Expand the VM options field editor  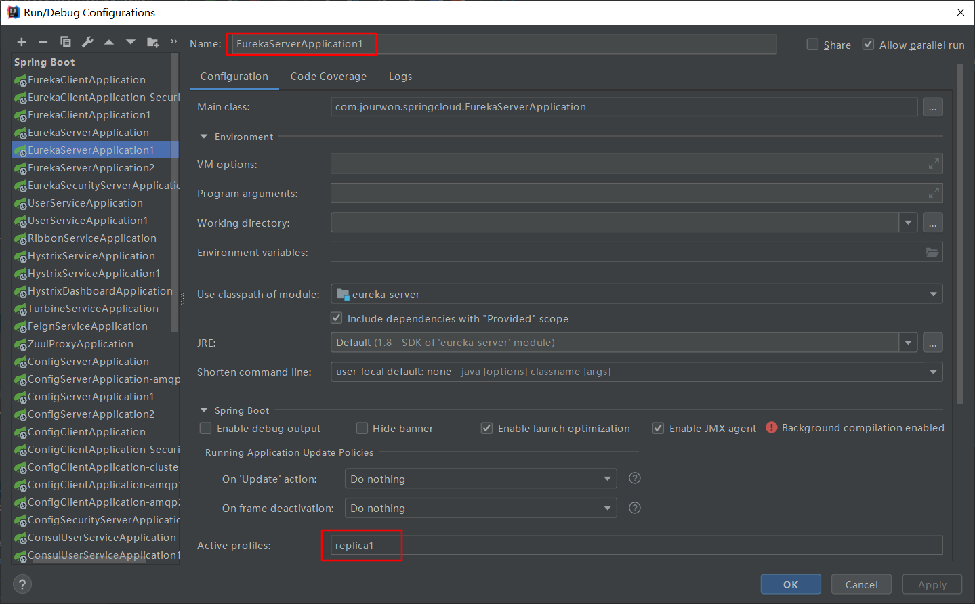point(934,164)
